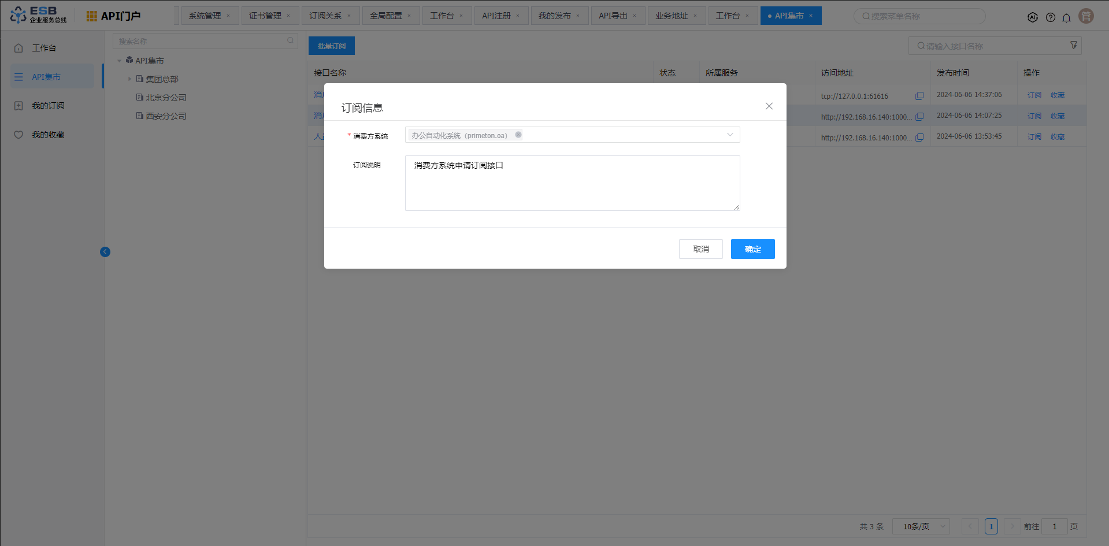The width and height of the screenshot is (1109, 546).
Task: Copy the tcp://127.0.0.1:61616 address
Action: (x=919, y=96)
